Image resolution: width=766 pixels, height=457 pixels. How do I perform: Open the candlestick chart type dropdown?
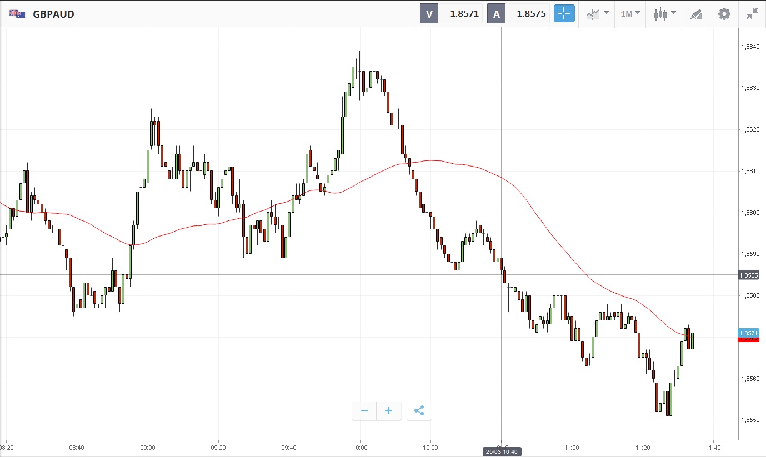point(664,14)
